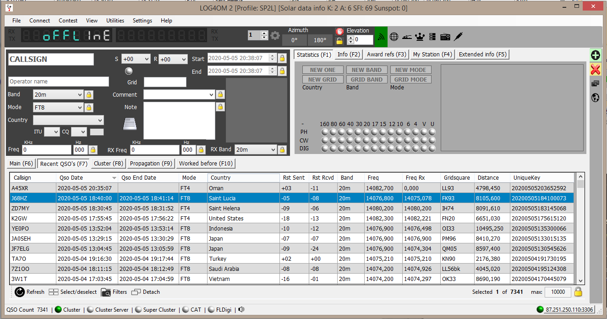Image resolution: width=607 pixels, height=319 pixels.
Task: Click the 0° Azimuth button
Action: 295,40
